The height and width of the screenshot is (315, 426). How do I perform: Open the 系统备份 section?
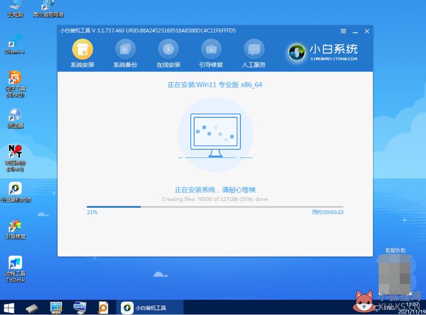click(x=125, y=54)
